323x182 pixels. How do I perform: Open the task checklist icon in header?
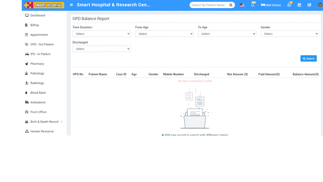[309, 5]
